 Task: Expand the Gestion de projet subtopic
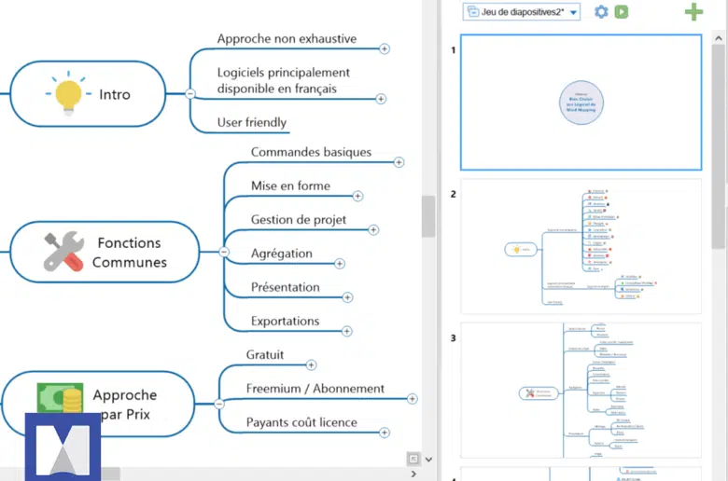(373, 229)
